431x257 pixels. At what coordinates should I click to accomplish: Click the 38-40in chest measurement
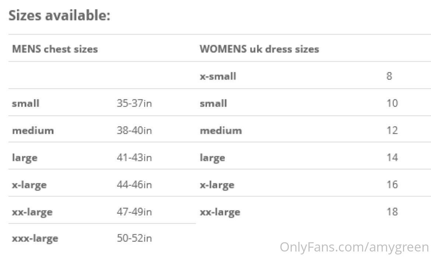(134, 130)
